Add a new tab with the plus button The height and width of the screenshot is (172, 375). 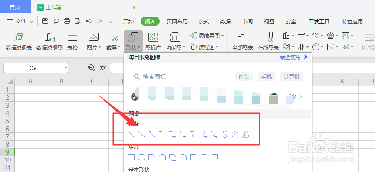point(151,7)
